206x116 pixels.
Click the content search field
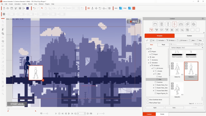coord(182,44)
